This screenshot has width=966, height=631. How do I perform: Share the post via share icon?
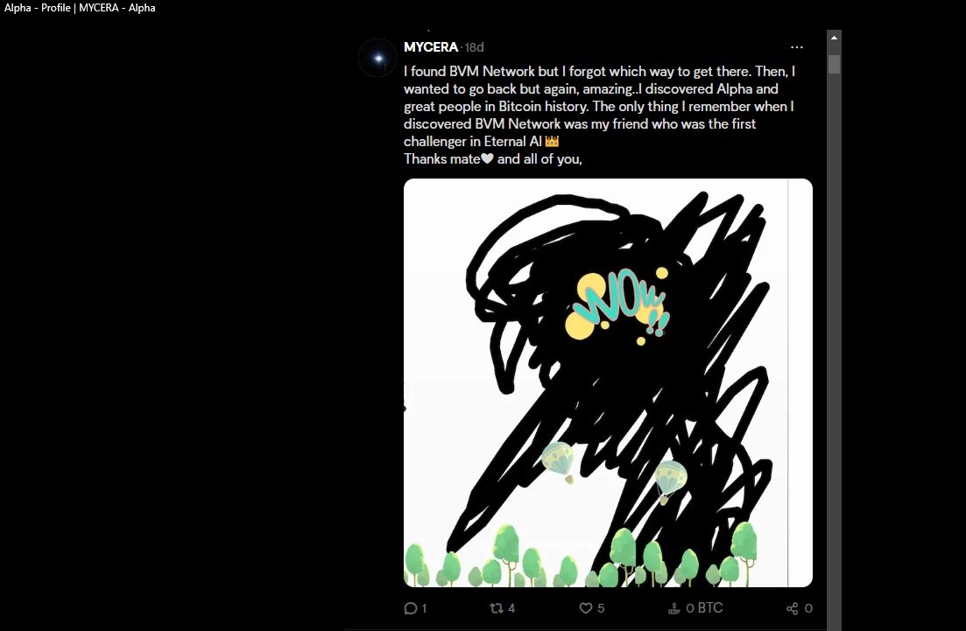pyautogui.click(x=793, y=608)
